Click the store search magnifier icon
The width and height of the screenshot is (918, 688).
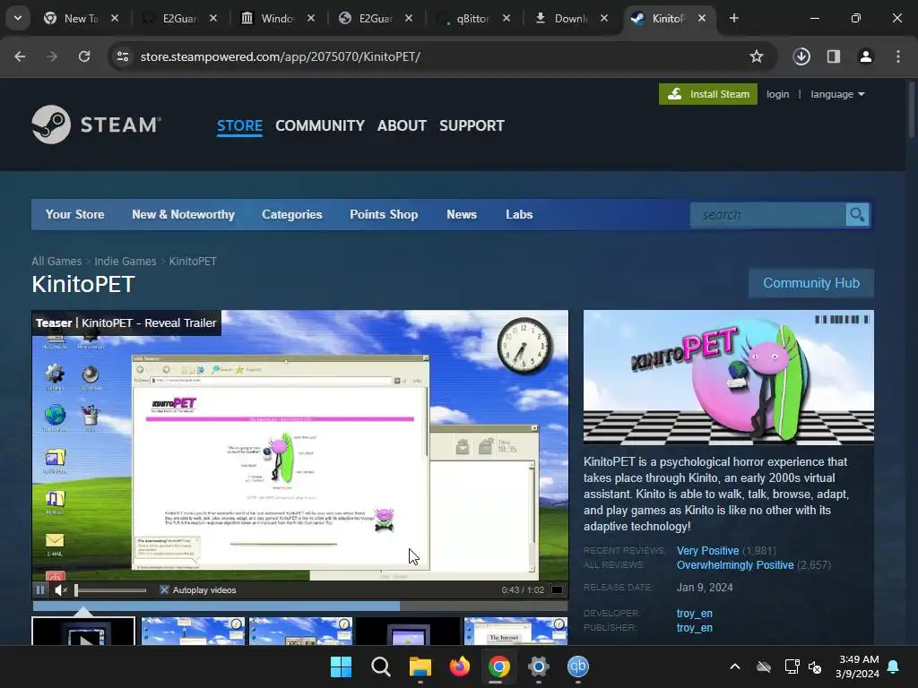tap(857, 215)
